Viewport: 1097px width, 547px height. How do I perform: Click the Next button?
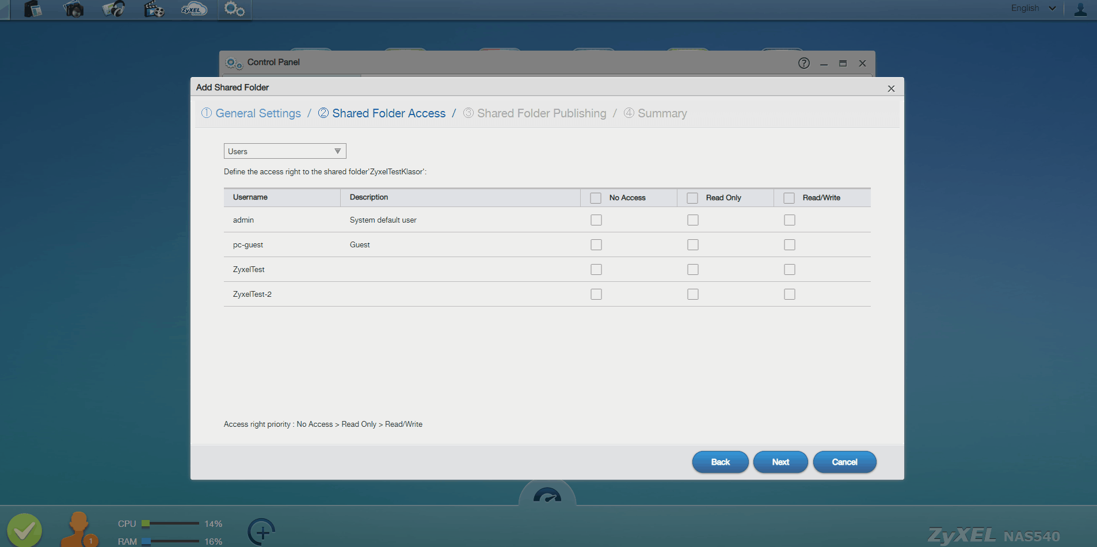780,462
